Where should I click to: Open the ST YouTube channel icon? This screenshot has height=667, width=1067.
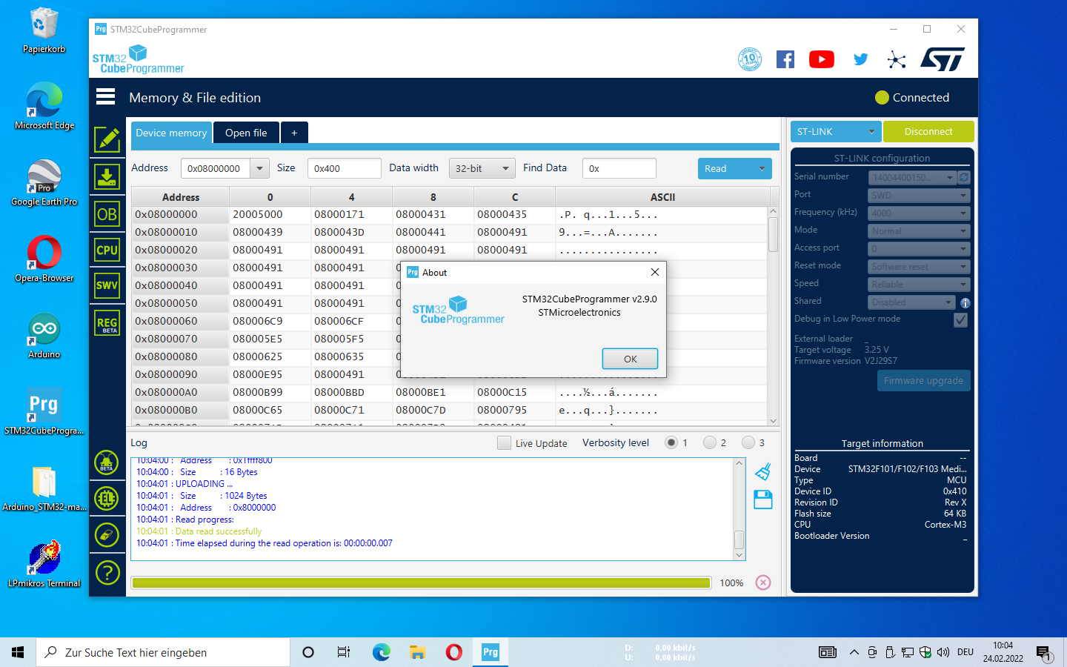click(x=822, y=59)
